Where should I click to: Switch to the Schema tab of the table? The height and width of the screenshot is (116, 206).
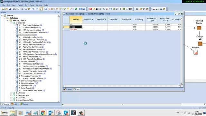click(x=67, y=89)
